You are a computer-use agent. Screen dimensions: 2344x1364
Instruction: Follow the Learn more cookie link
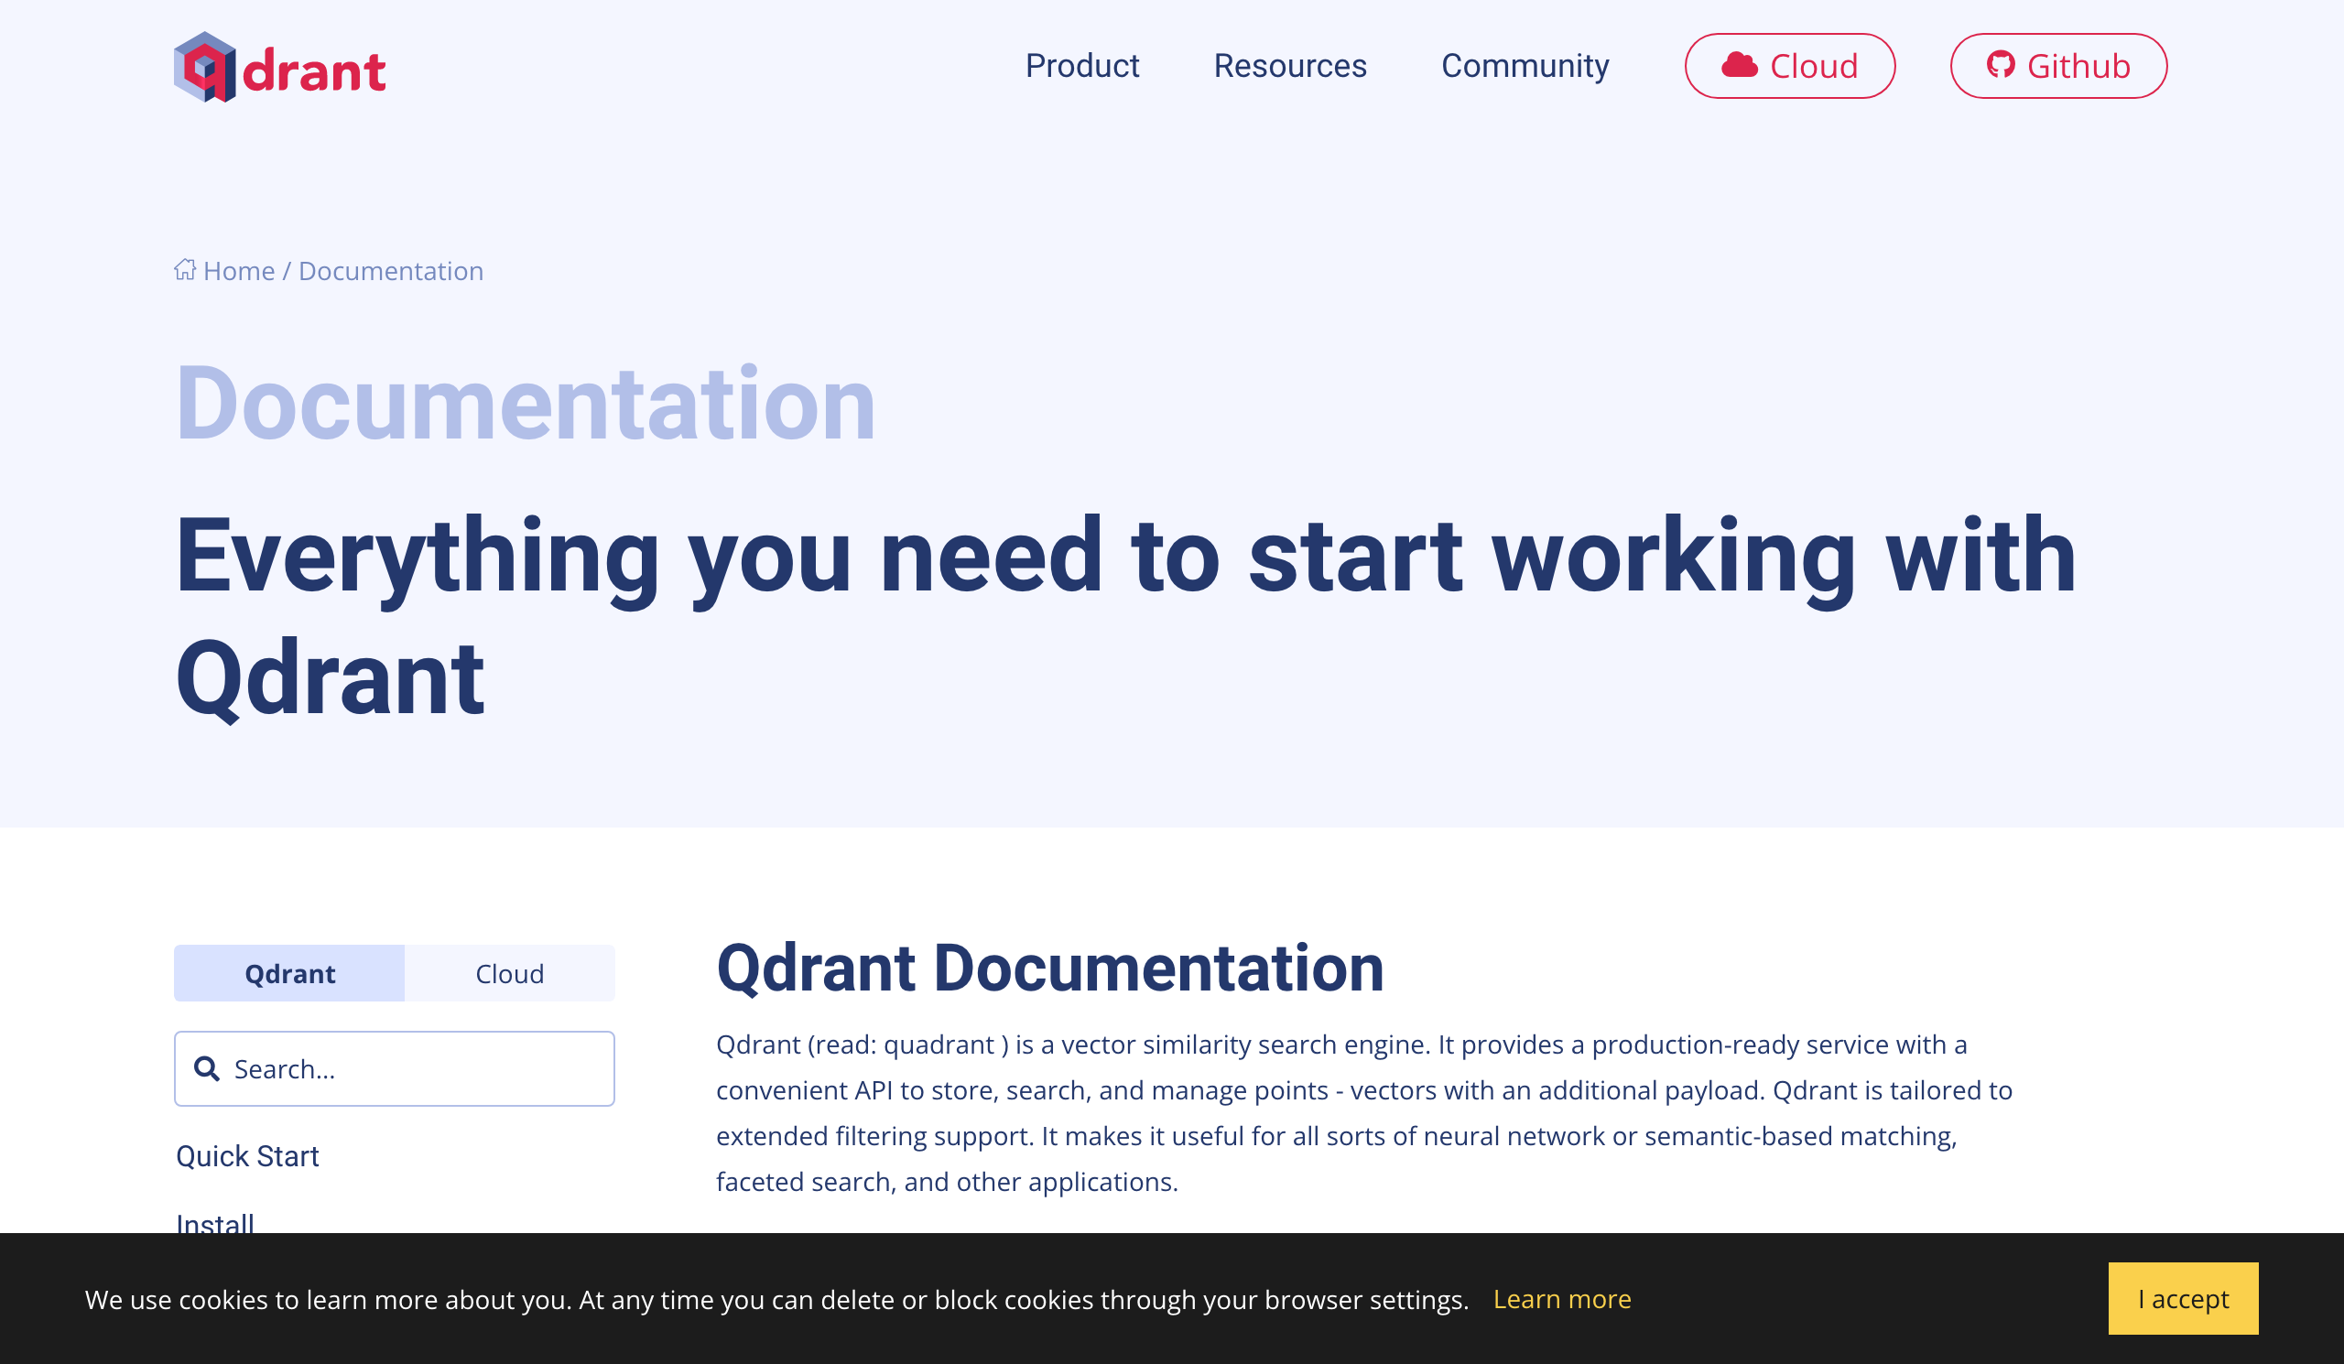tap(1562, 1299)
